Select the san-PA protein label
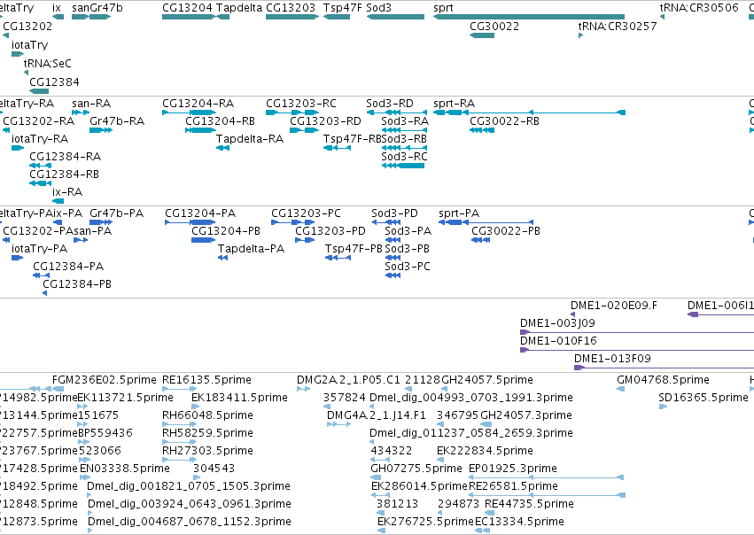 [92, 231]
